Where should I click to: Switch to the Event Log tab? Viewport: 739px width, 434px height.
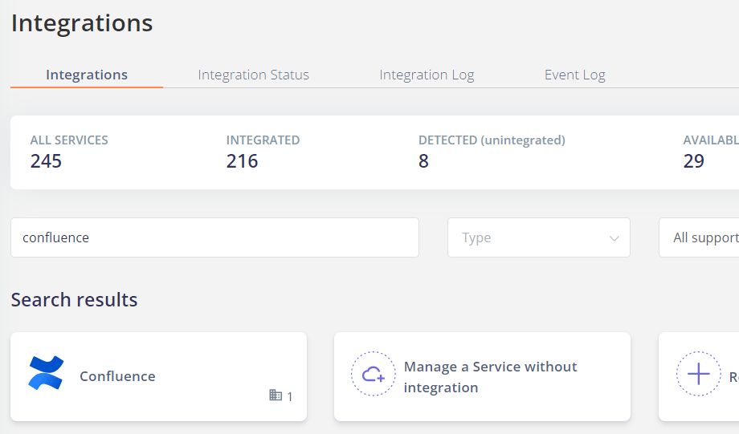click(574, 75)
